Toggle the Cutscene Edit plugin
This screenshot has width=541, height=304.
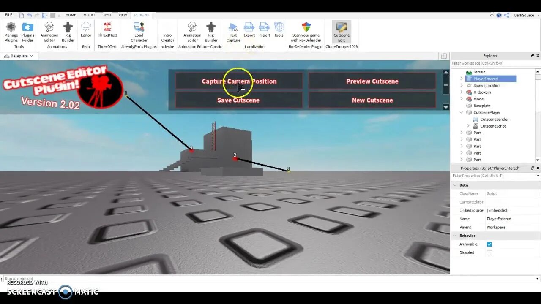342,32
